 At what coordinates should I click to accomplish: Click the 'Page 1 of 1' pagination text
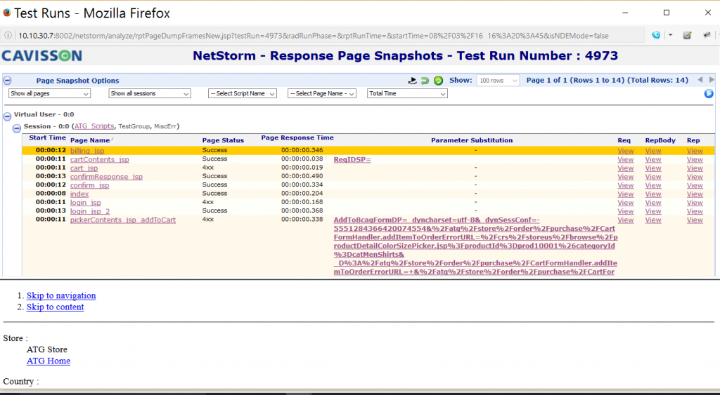(x=607, y=80)
